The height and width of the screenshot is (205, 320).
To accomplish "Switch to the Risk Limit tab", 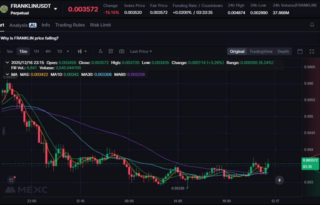I will coord(100,25).
